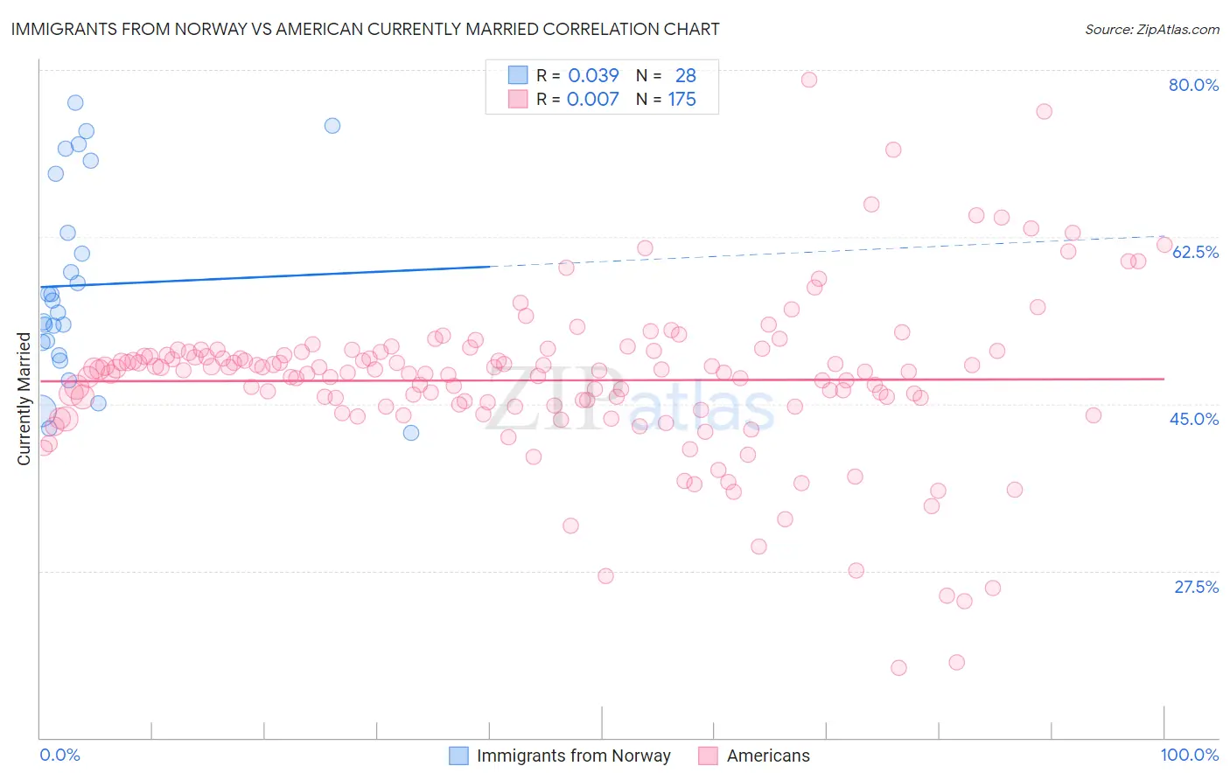Select the Americans legend label
1230x780 pixels.
[768, 756]
